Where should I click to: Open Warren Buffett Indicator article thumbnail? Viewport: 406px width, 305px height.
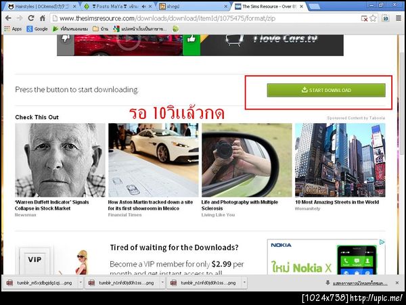tap(60, 160)
